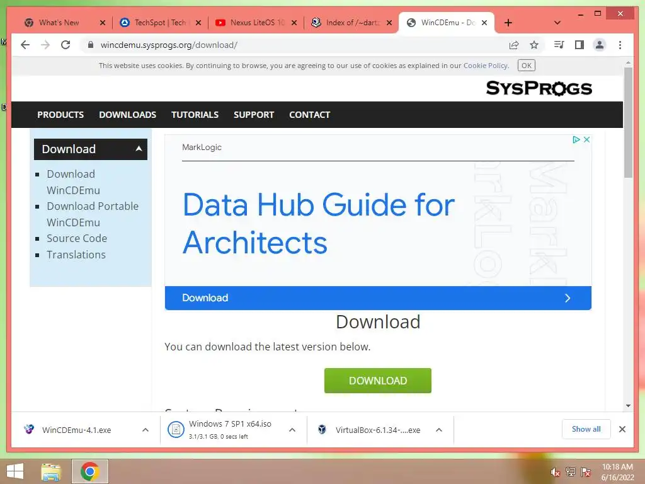This screenshot has width=645, height=484.
Task: Go back using the browser back arrow
Action: [x=25, y=45]
